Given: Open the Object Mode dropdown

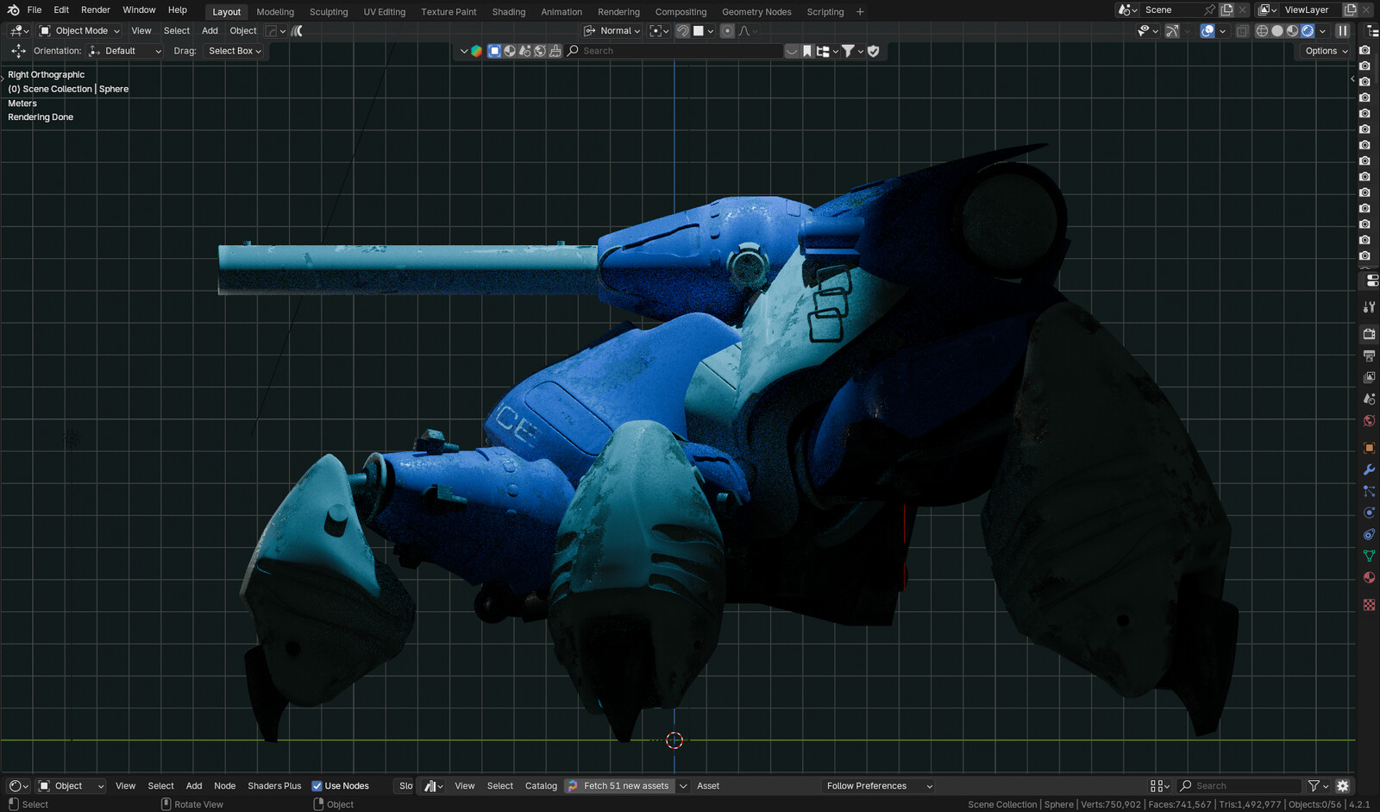Looking at the screenshot, I should [x=79, y=31].
